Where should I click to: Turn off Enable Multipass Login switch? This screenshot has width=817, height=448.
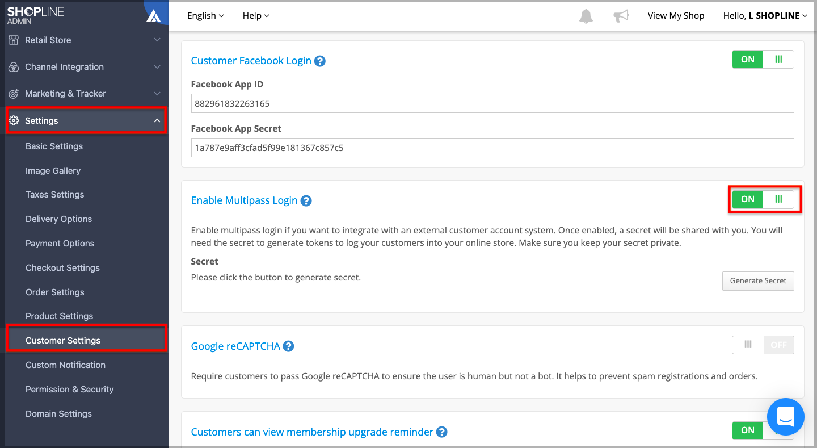763,199
